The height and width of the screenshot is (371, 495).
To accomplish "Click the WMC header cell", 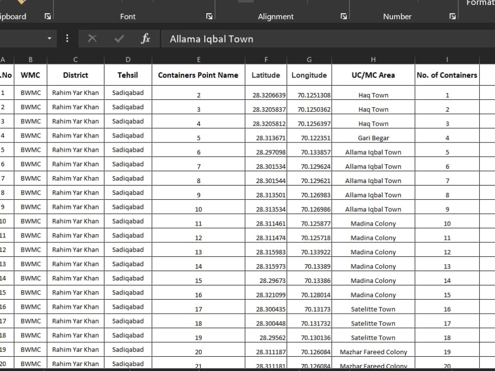I will pos(31,75).
